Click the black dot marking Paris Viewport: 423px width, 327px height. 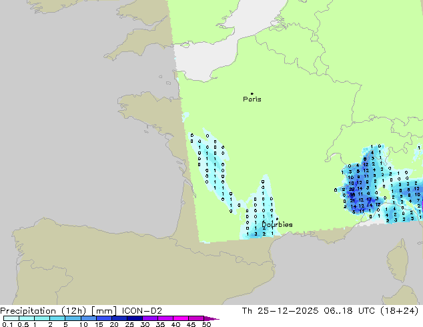[x=252, y=93]
